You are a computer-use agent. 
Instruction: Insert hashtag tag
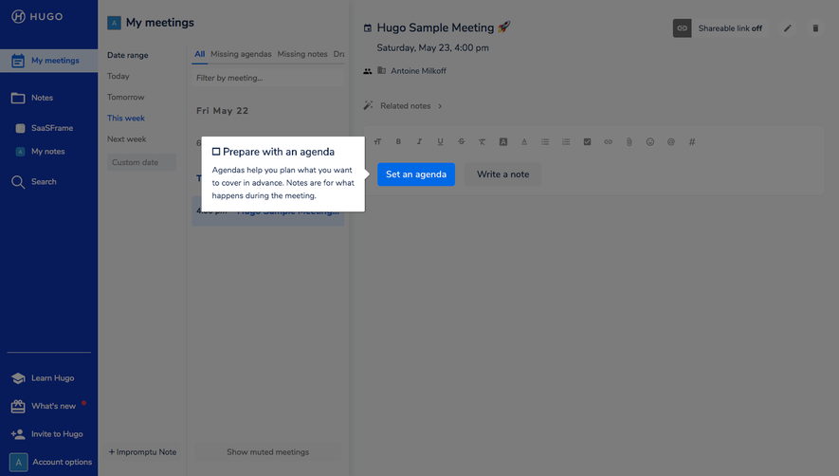click(x=692, y=142)
